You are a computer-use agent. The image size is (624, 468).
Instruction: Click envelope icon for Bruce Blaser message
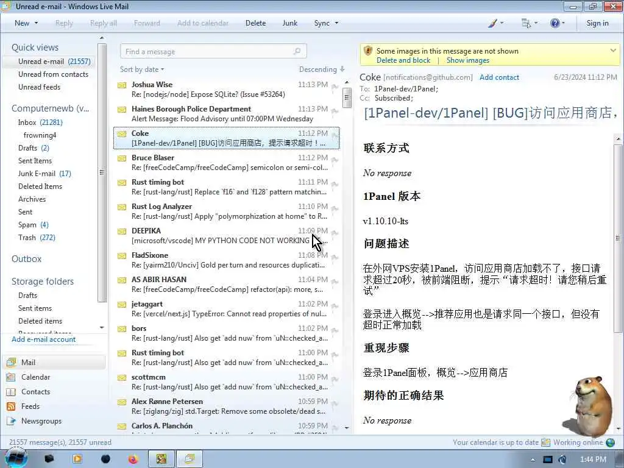pyautogui.click(x=122, y=158)
